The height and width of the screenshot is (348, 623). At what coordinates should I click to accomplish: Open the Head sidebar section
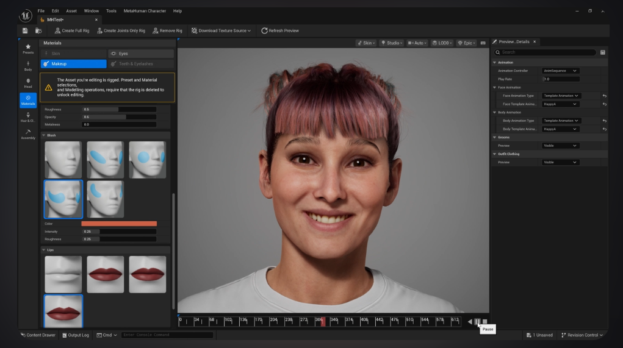[28, 83]
